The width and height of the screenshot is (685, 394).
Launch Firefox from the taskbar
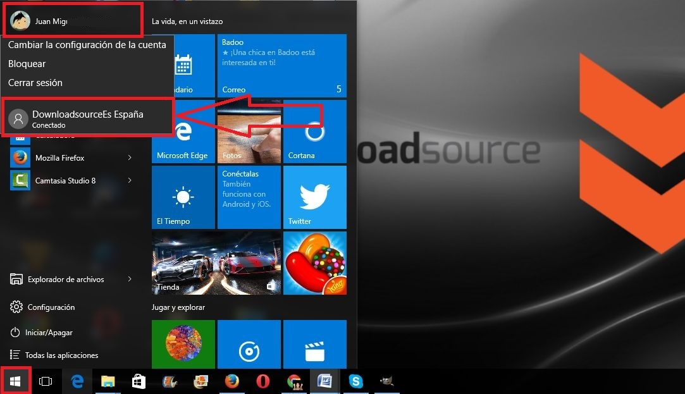(x=232, y=381)
